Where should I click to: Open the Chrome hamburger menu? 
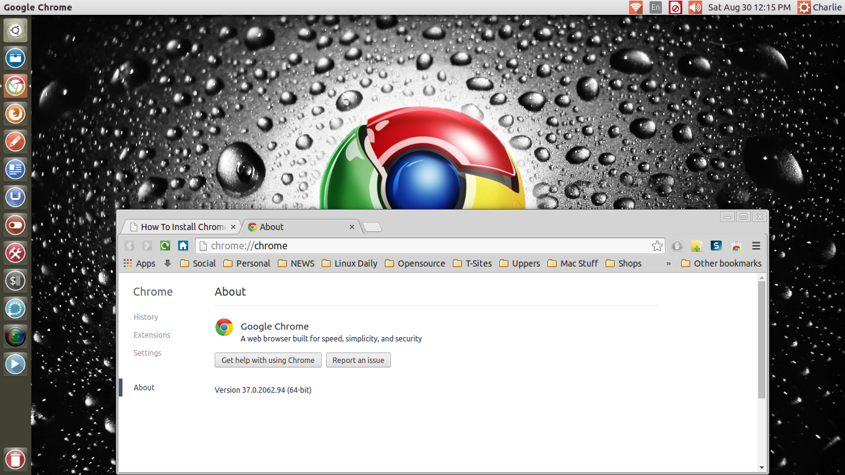[x=756, y=246]
